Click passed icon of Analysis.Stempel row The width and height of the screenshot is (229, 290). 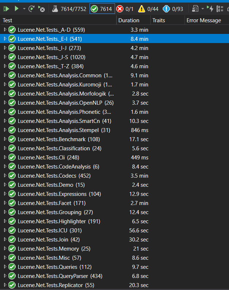click(x=12, y=130)
